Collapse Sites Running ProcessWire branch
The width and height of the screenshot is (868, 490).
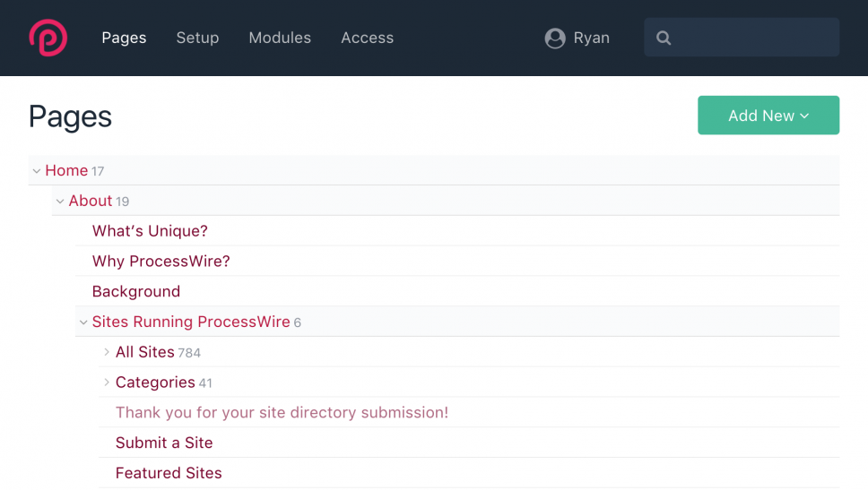(83, 322)
